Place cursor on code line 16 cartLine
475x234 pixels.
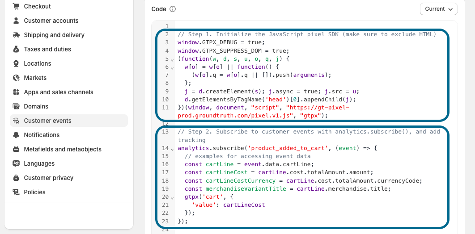click(216, 164)
